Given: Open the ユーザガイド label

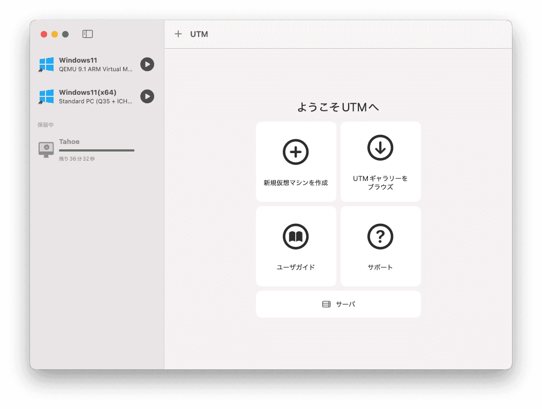Looking at the screenshot, I should (x=296, y=267).
